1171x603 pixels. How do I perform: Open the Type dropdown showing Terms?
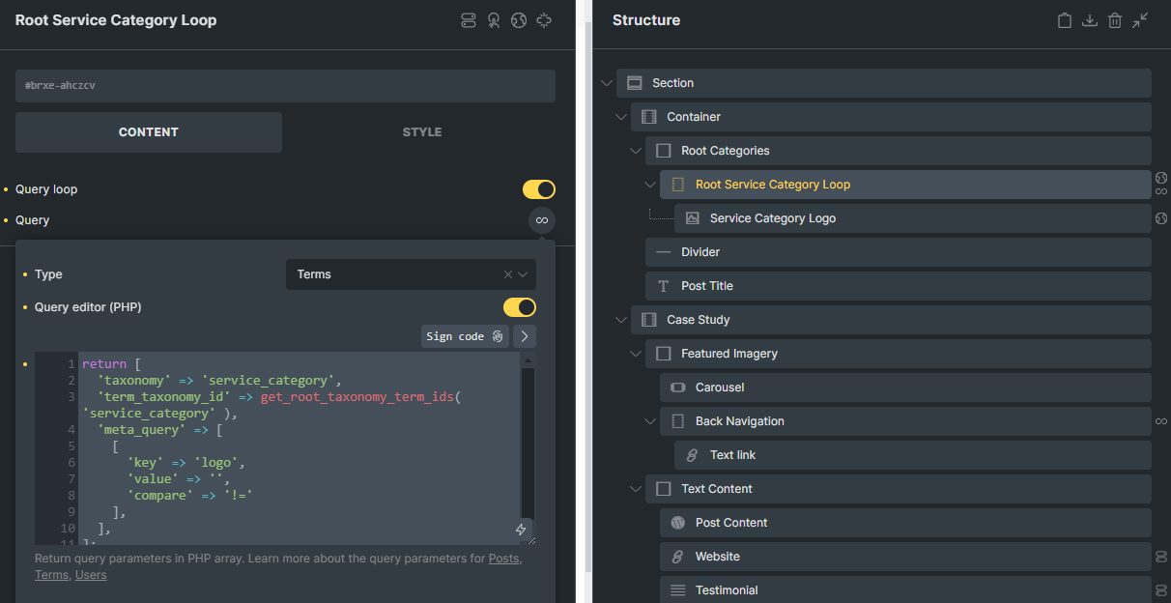[411, 274]
